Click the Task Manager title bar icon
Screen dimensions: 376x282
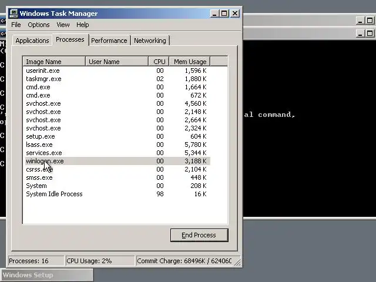point(14,14)
